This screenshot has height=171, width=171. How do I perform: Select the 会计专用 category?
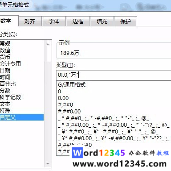(22, 64)
